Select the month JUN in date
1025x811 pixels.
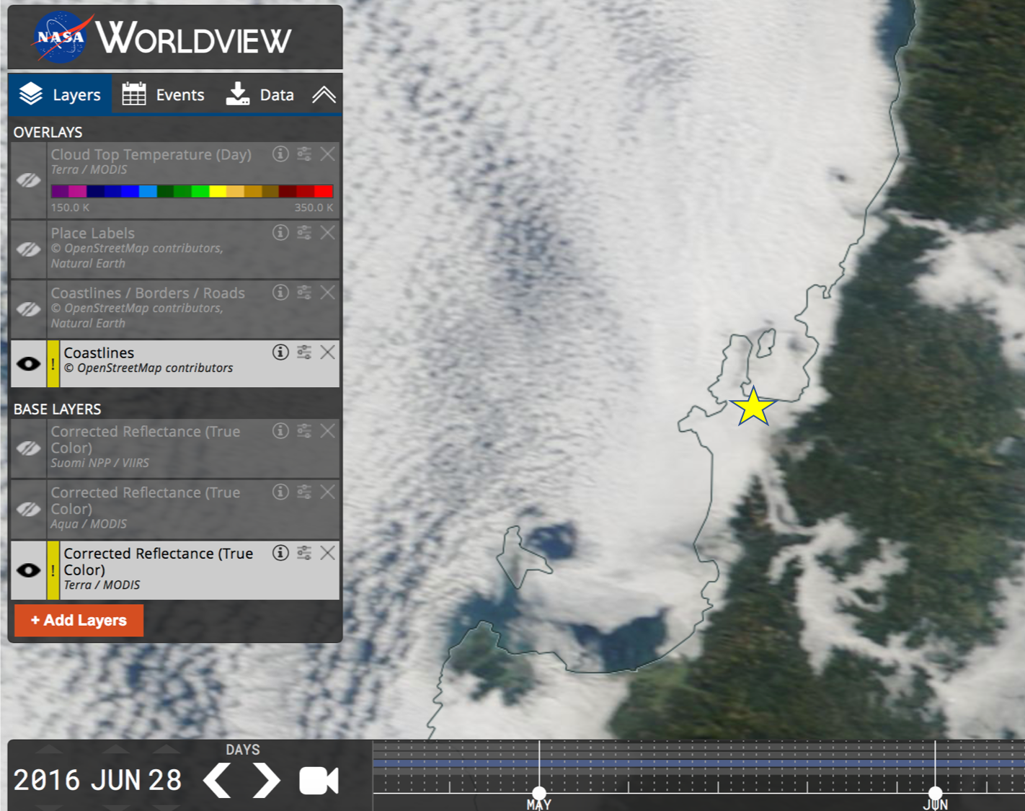click(x=115, y=780)
